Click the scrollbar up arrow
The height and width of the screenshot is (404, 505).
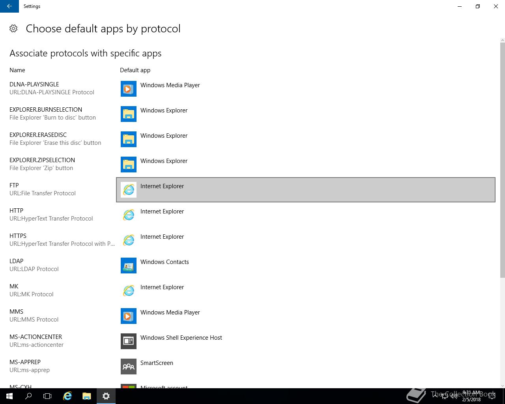tap(502, 40)
